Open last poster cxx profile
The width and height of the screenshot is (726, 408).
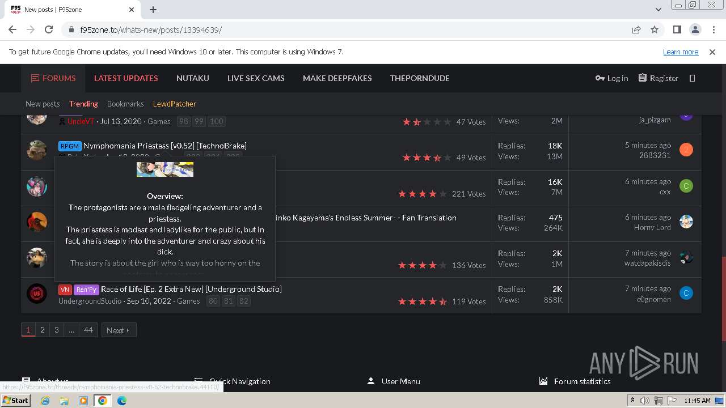point(665,192)
